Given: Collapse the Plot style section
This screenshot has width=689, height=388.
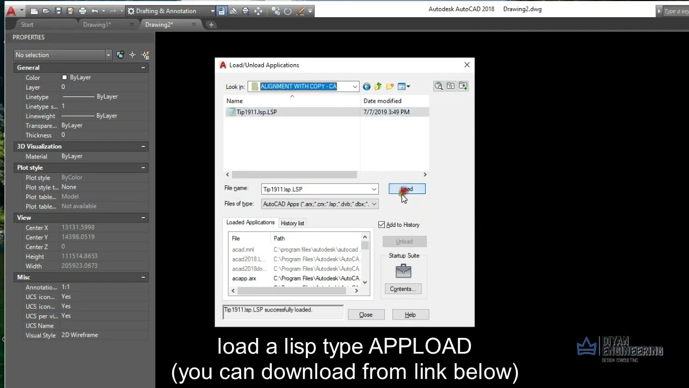Looking at the screenshot, I should point(143,168).
